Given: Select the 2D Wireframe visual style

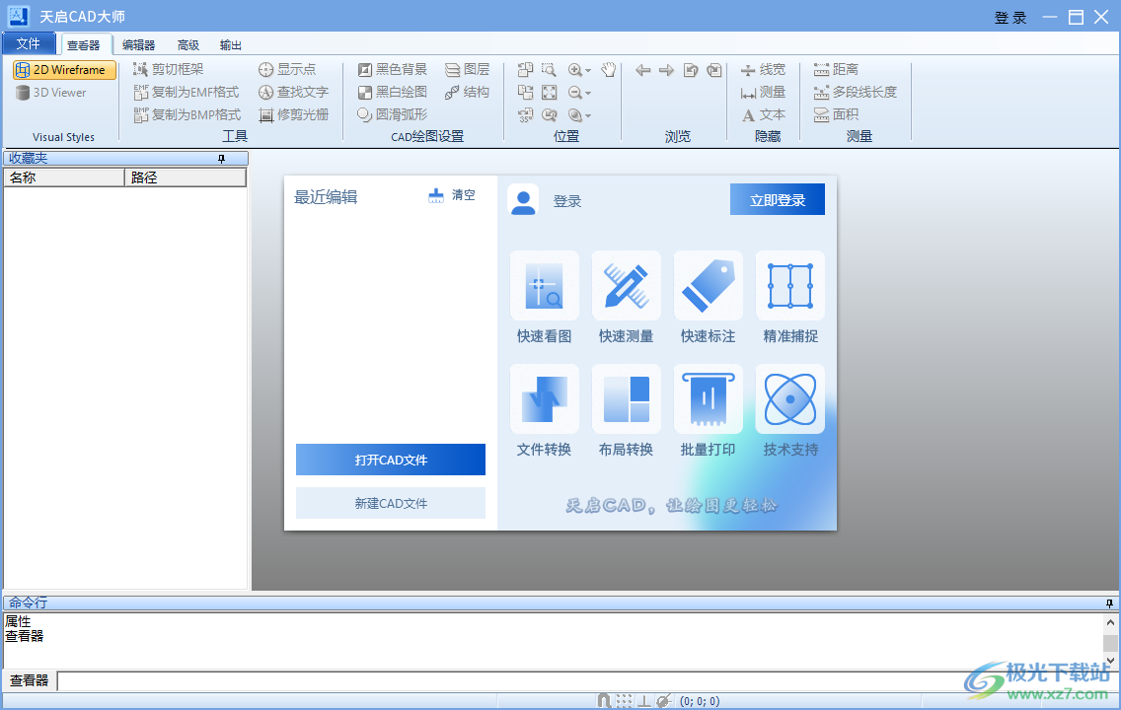Looking at the screenshot, I should [64, 70].
